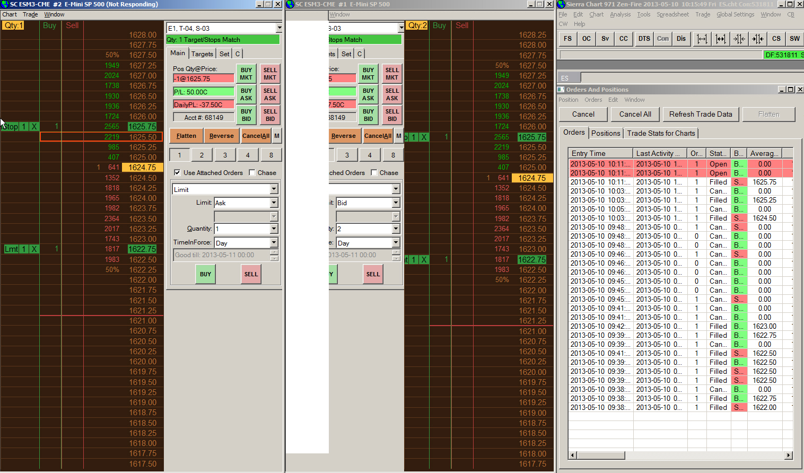
Task: Click the bold inward-arrows bar spacing icon
Action: (x=758, y=39)
